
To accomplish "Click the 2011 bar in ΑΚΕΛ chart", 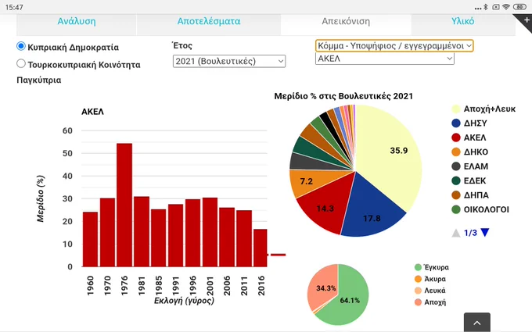I will (244, 238).
